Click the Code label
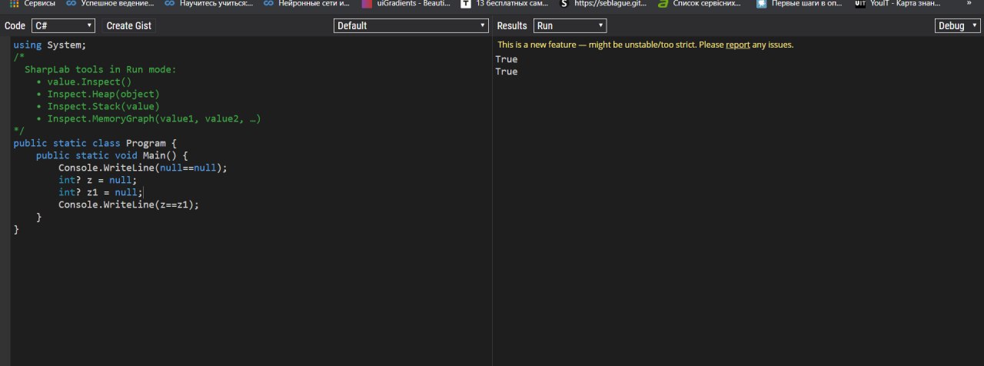 point(15,25)
